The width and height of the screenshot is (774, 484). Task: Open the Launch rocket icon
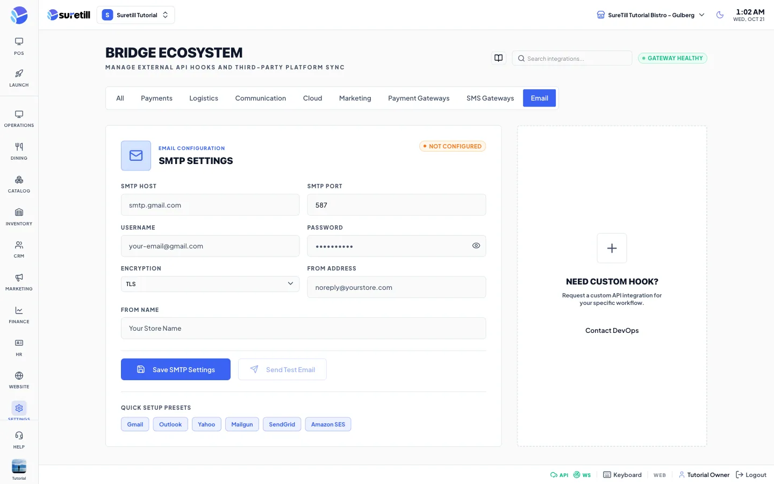pyautogui.click(x=19, y=73)
